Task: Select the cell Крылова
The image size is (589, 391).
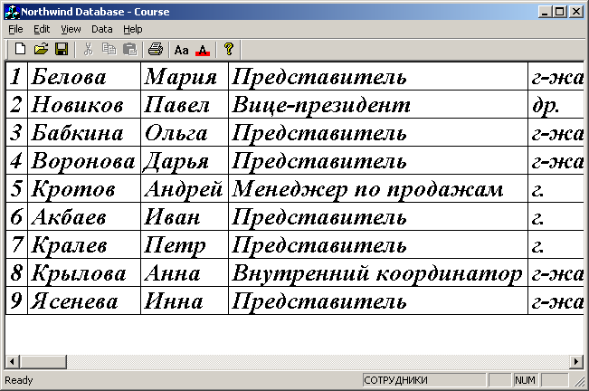Action: click(84, 272)
